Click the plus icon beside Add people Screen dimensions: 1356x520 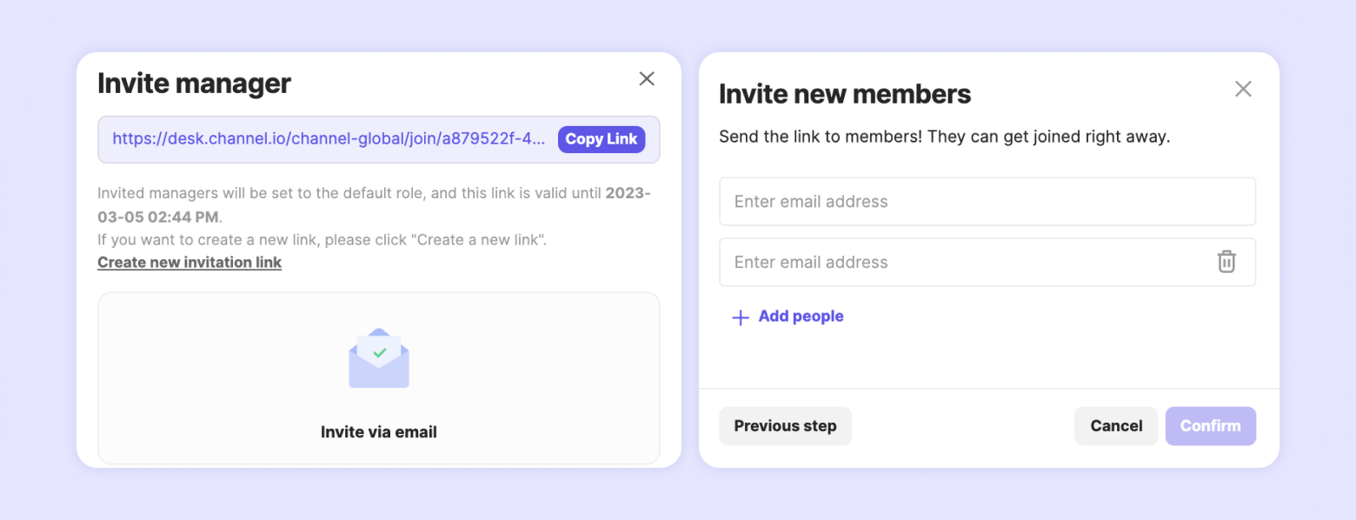[x=741, y=317]
